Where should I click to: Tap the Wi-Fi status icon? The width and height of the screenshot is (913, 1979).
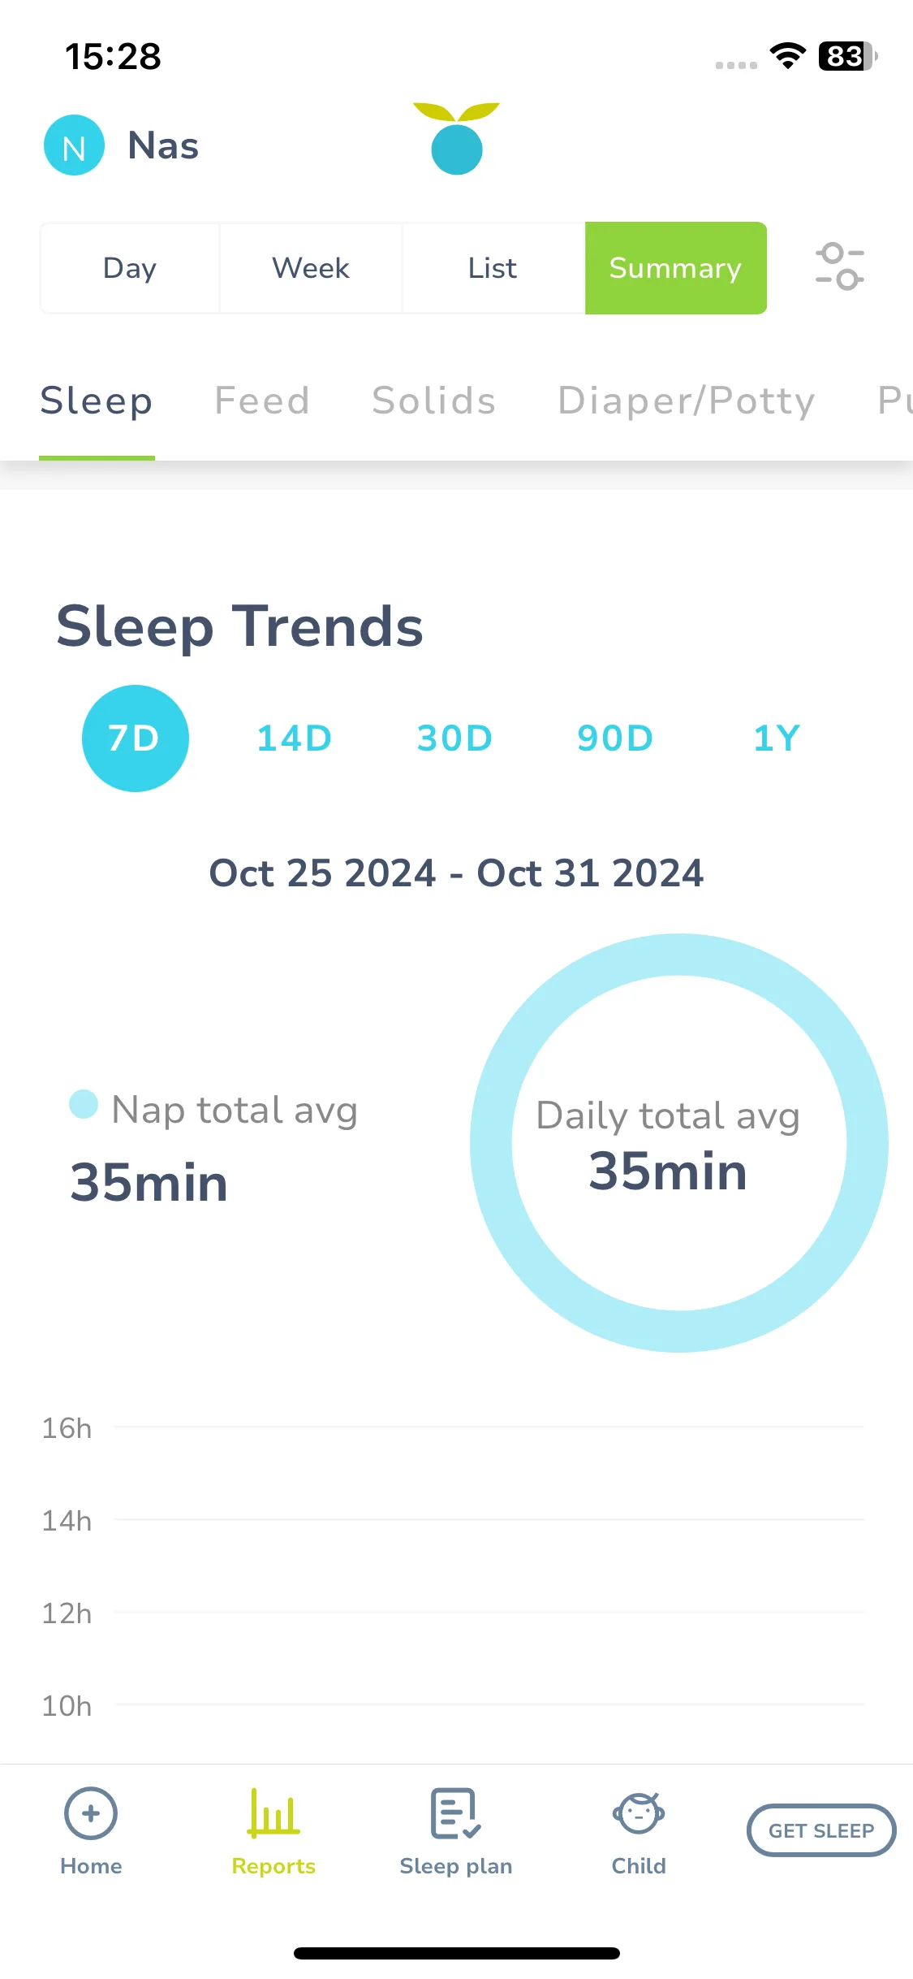tap(787, 56)
